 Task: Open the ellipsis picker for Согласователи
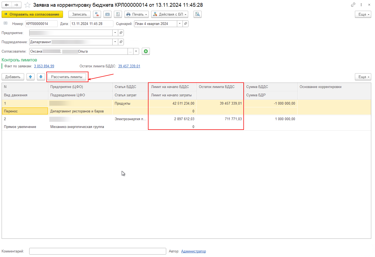(131, 51)
